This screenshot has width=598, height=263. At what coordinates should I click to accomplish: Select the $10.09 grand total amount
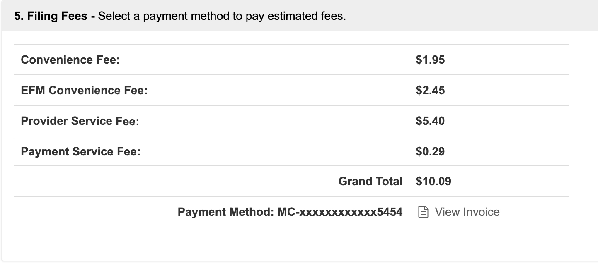(x=433, y=182)
